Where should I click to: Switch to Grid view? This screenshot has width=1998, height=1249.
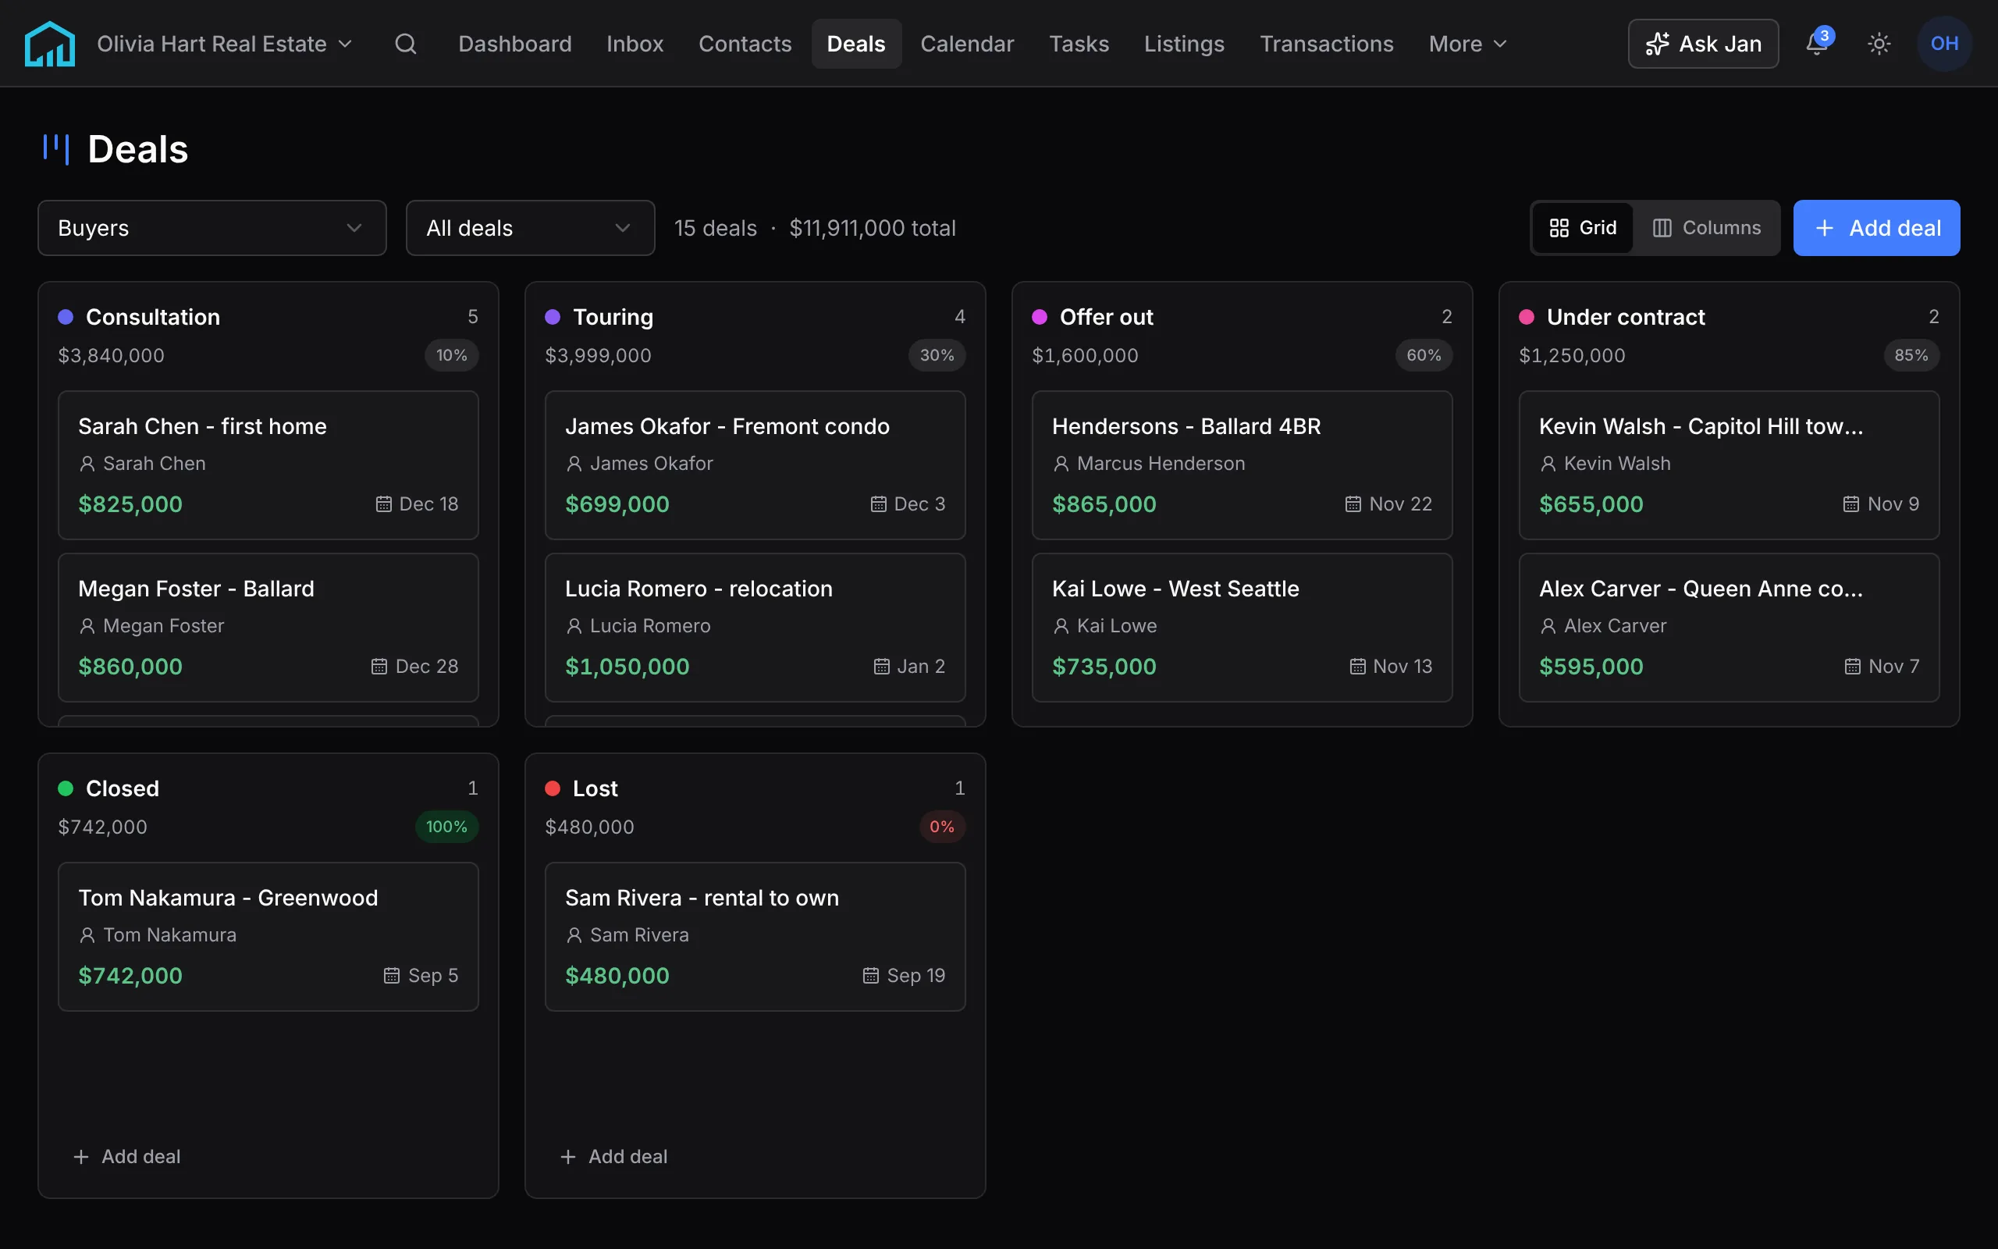1583,228
